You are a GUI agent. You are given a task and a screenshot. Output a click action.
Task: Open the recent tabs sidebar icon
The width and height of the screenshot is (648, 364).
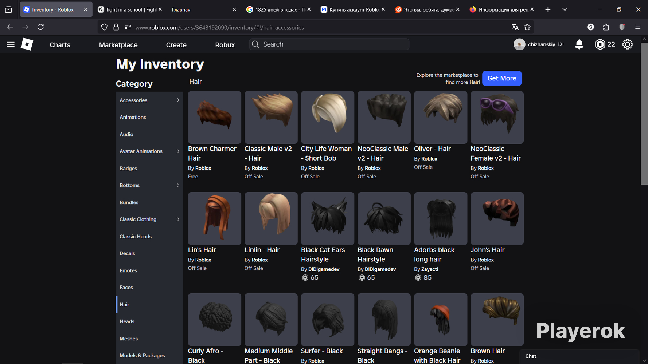coord(8,10)
